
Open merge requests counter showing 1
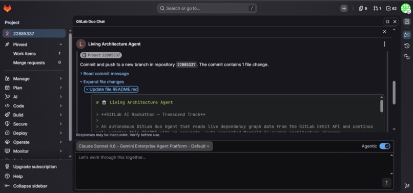point(377,8)
